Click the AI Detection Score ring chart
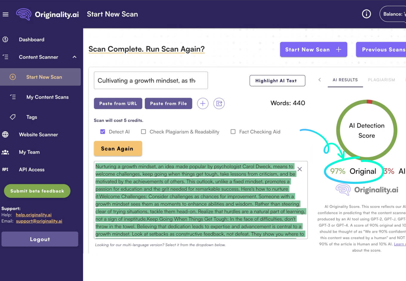This screenshot has width=406, height=281. [x=367, y=131]
